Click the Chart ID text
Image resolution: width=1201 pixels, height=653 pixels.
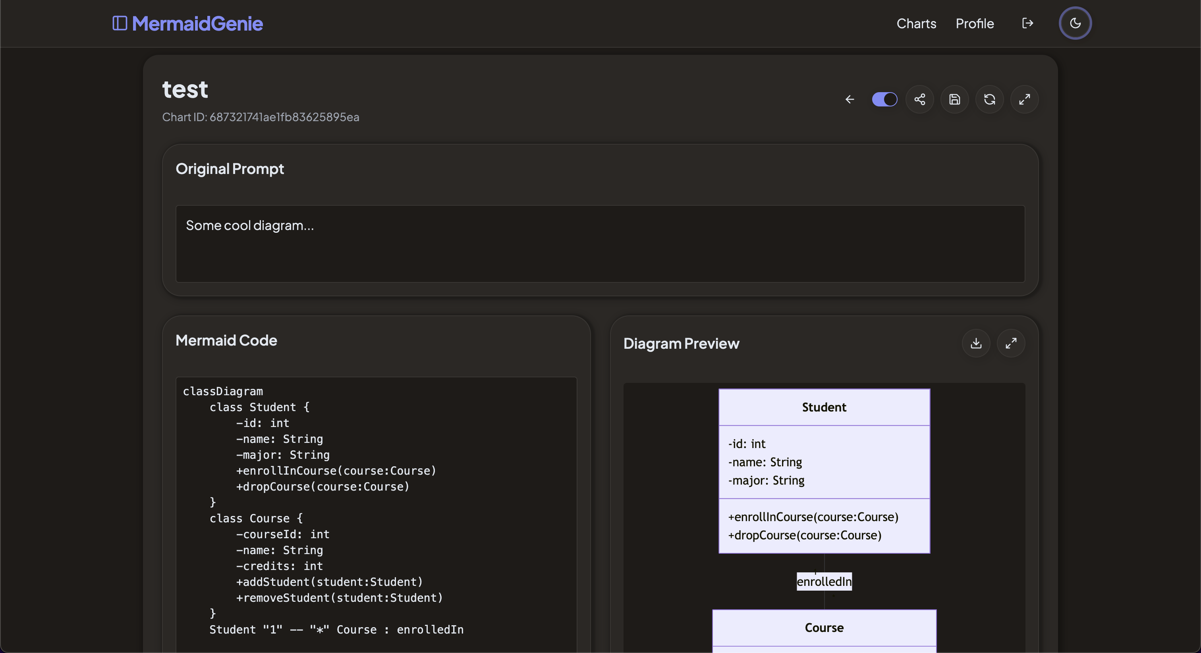[261, 117]
